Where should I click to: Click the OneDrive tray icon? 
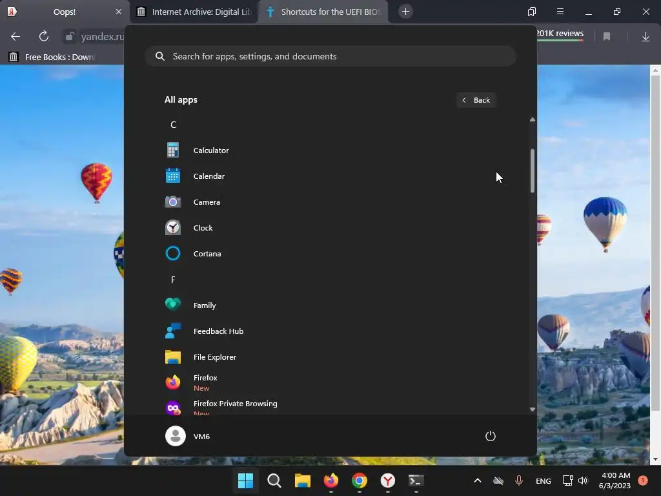(498, 480)
